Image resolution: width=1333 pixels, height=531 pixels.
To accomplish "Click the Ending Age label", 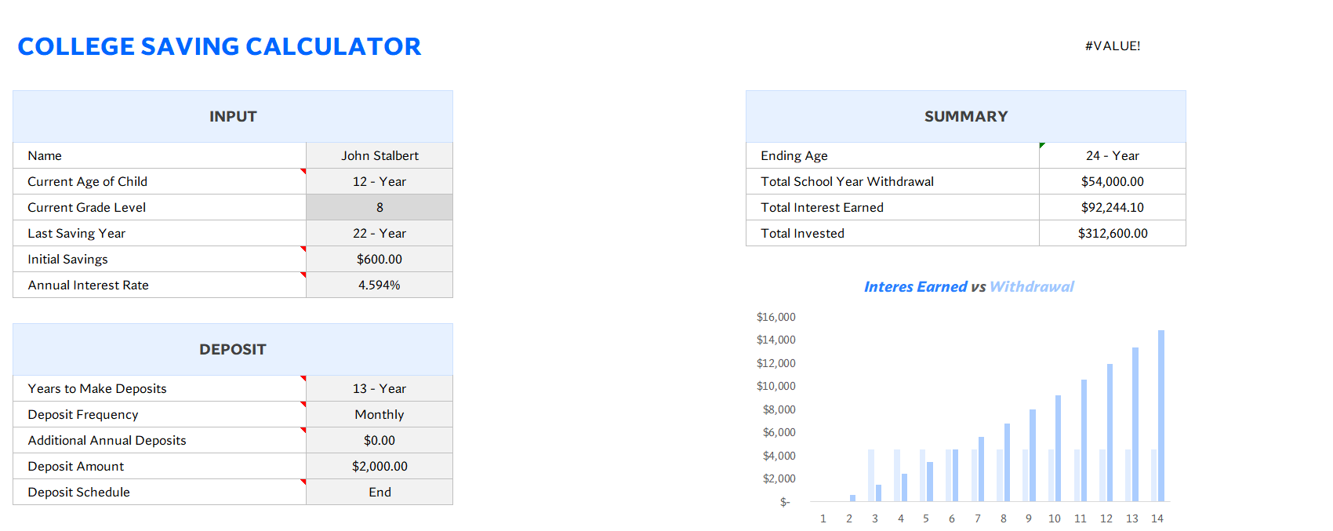I will point(794,155).
